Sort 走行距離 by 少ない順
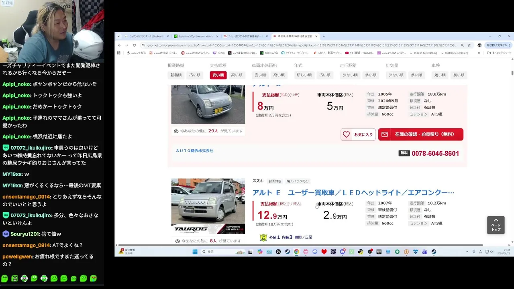Viewport: 514px width, 289px height. pos(350,75)
